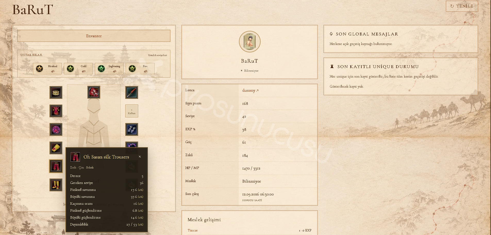Click the tower icon beside unique status
This screenshot has width=491, height=235.
[332, 66]
